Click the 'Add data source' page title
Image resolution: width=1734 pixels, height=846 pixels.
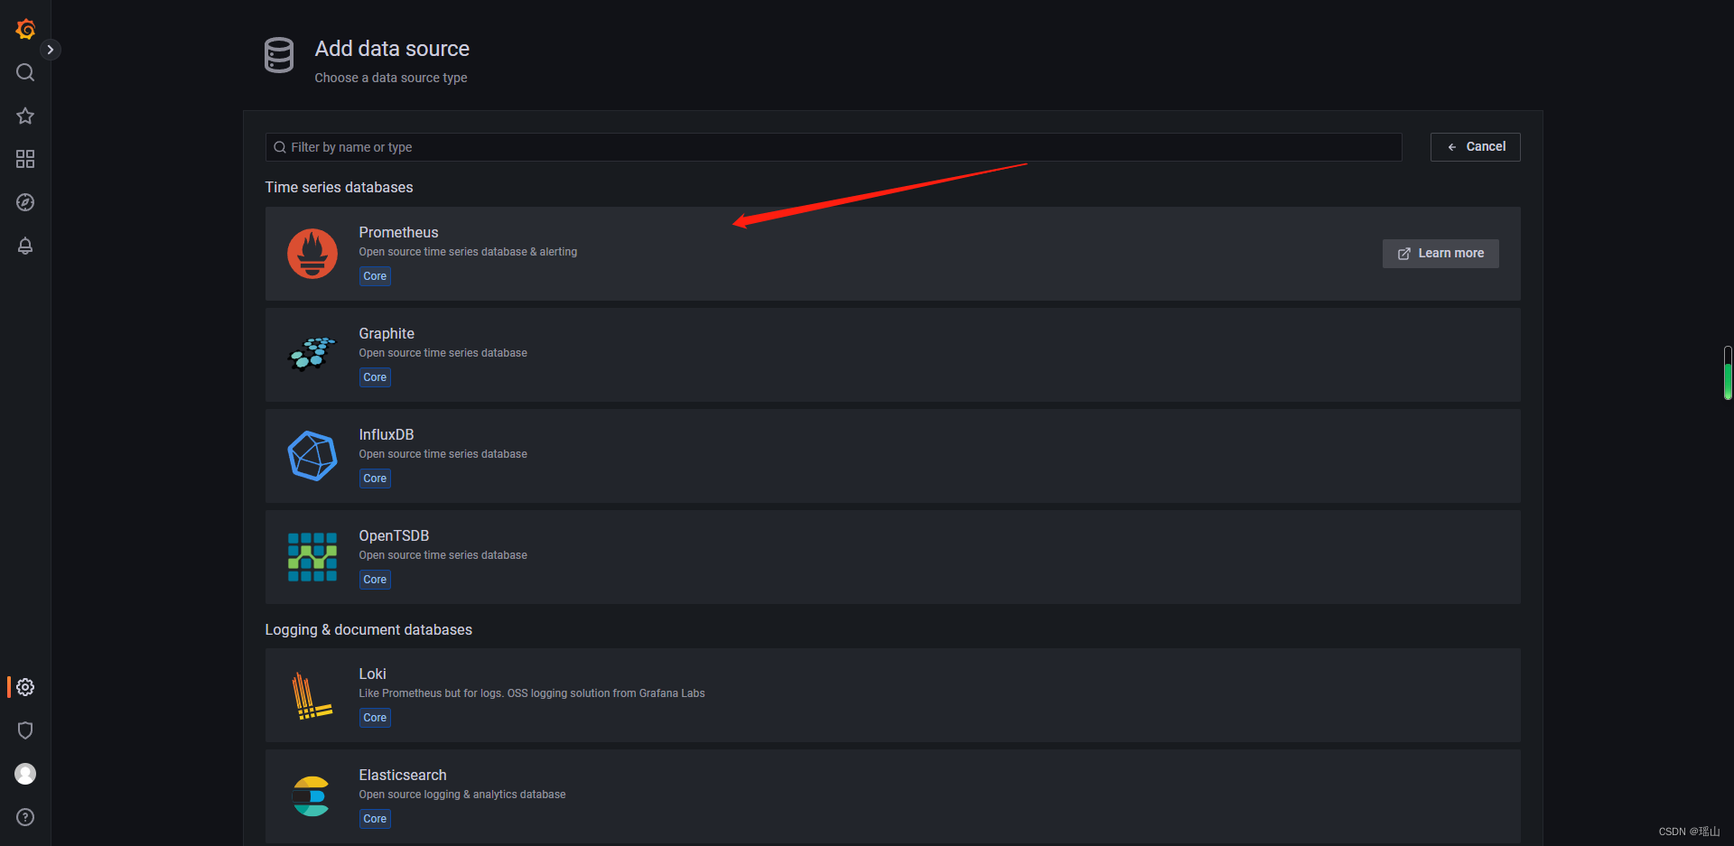click(392, 49)
